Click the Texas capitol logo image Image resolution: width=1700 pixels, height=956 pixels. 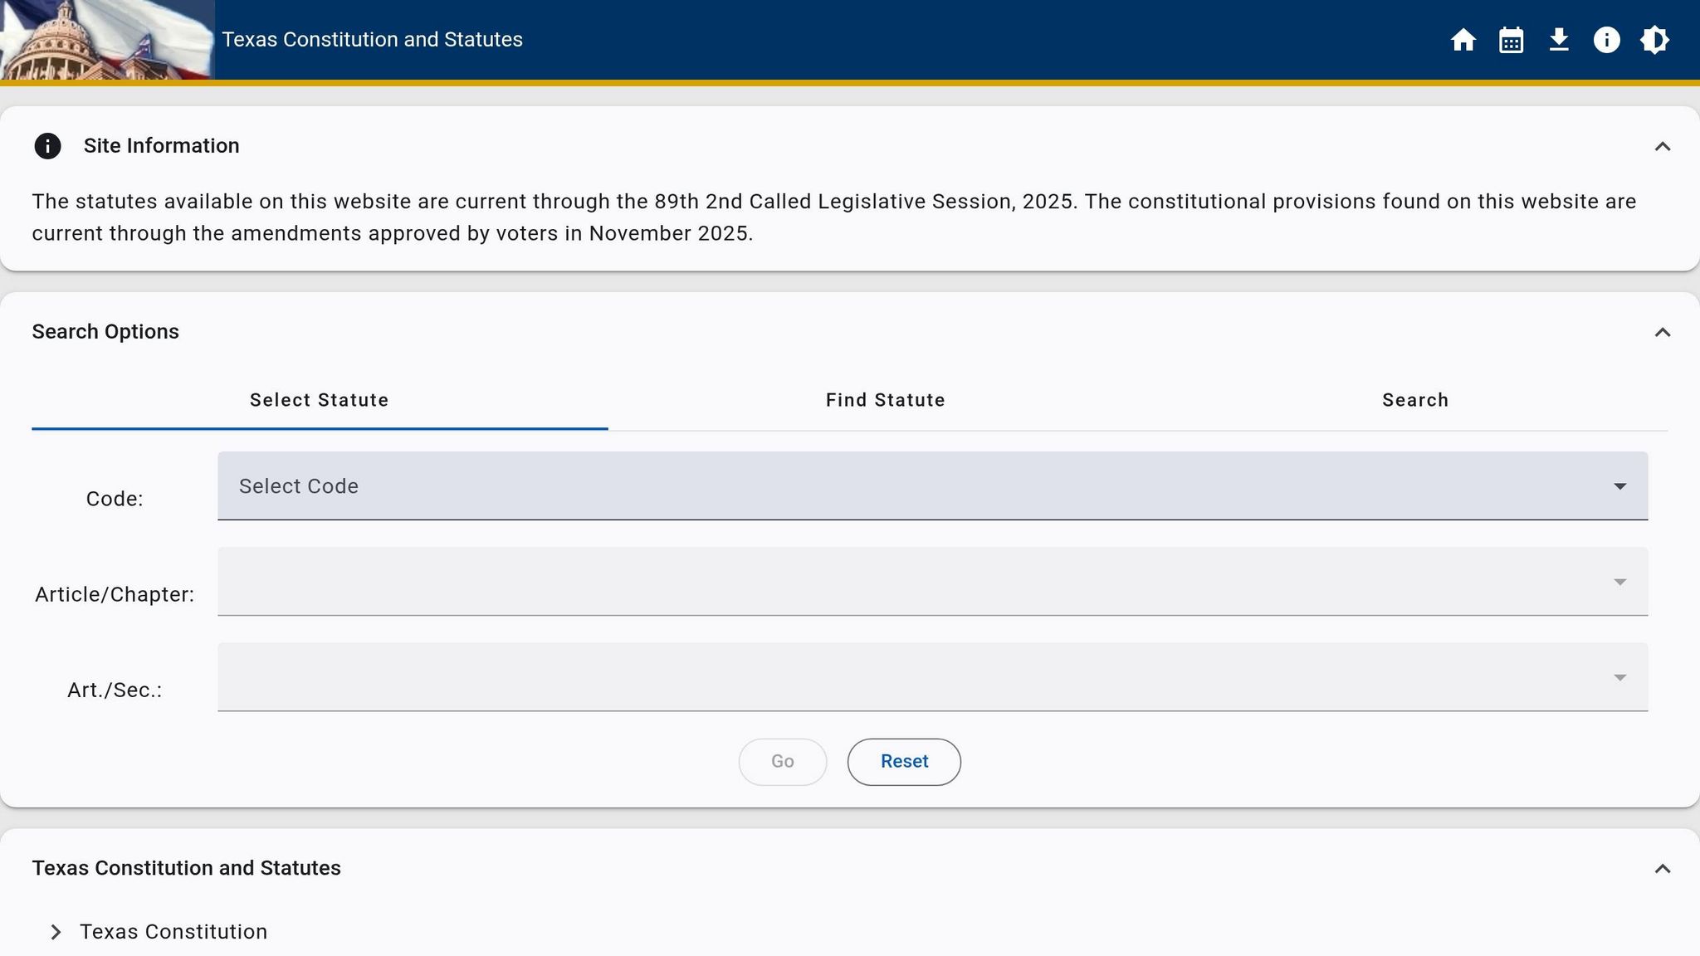(107, 40)
